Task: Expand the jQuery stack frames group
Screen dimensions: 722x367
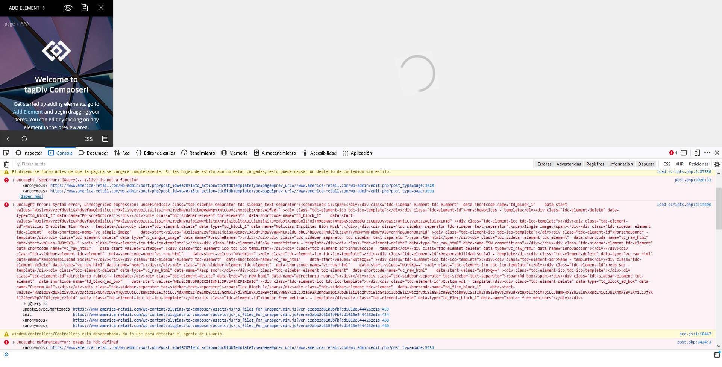Action: point(24,304)
